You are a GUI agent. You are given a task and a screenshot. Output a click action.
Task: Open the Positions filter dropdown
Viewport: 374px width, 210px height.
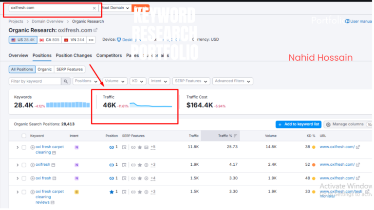[x=86, y=81]
